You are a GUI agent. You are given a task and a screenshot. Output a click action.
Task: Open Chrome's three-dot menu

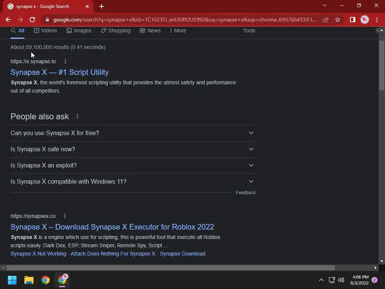click(377, 20)
